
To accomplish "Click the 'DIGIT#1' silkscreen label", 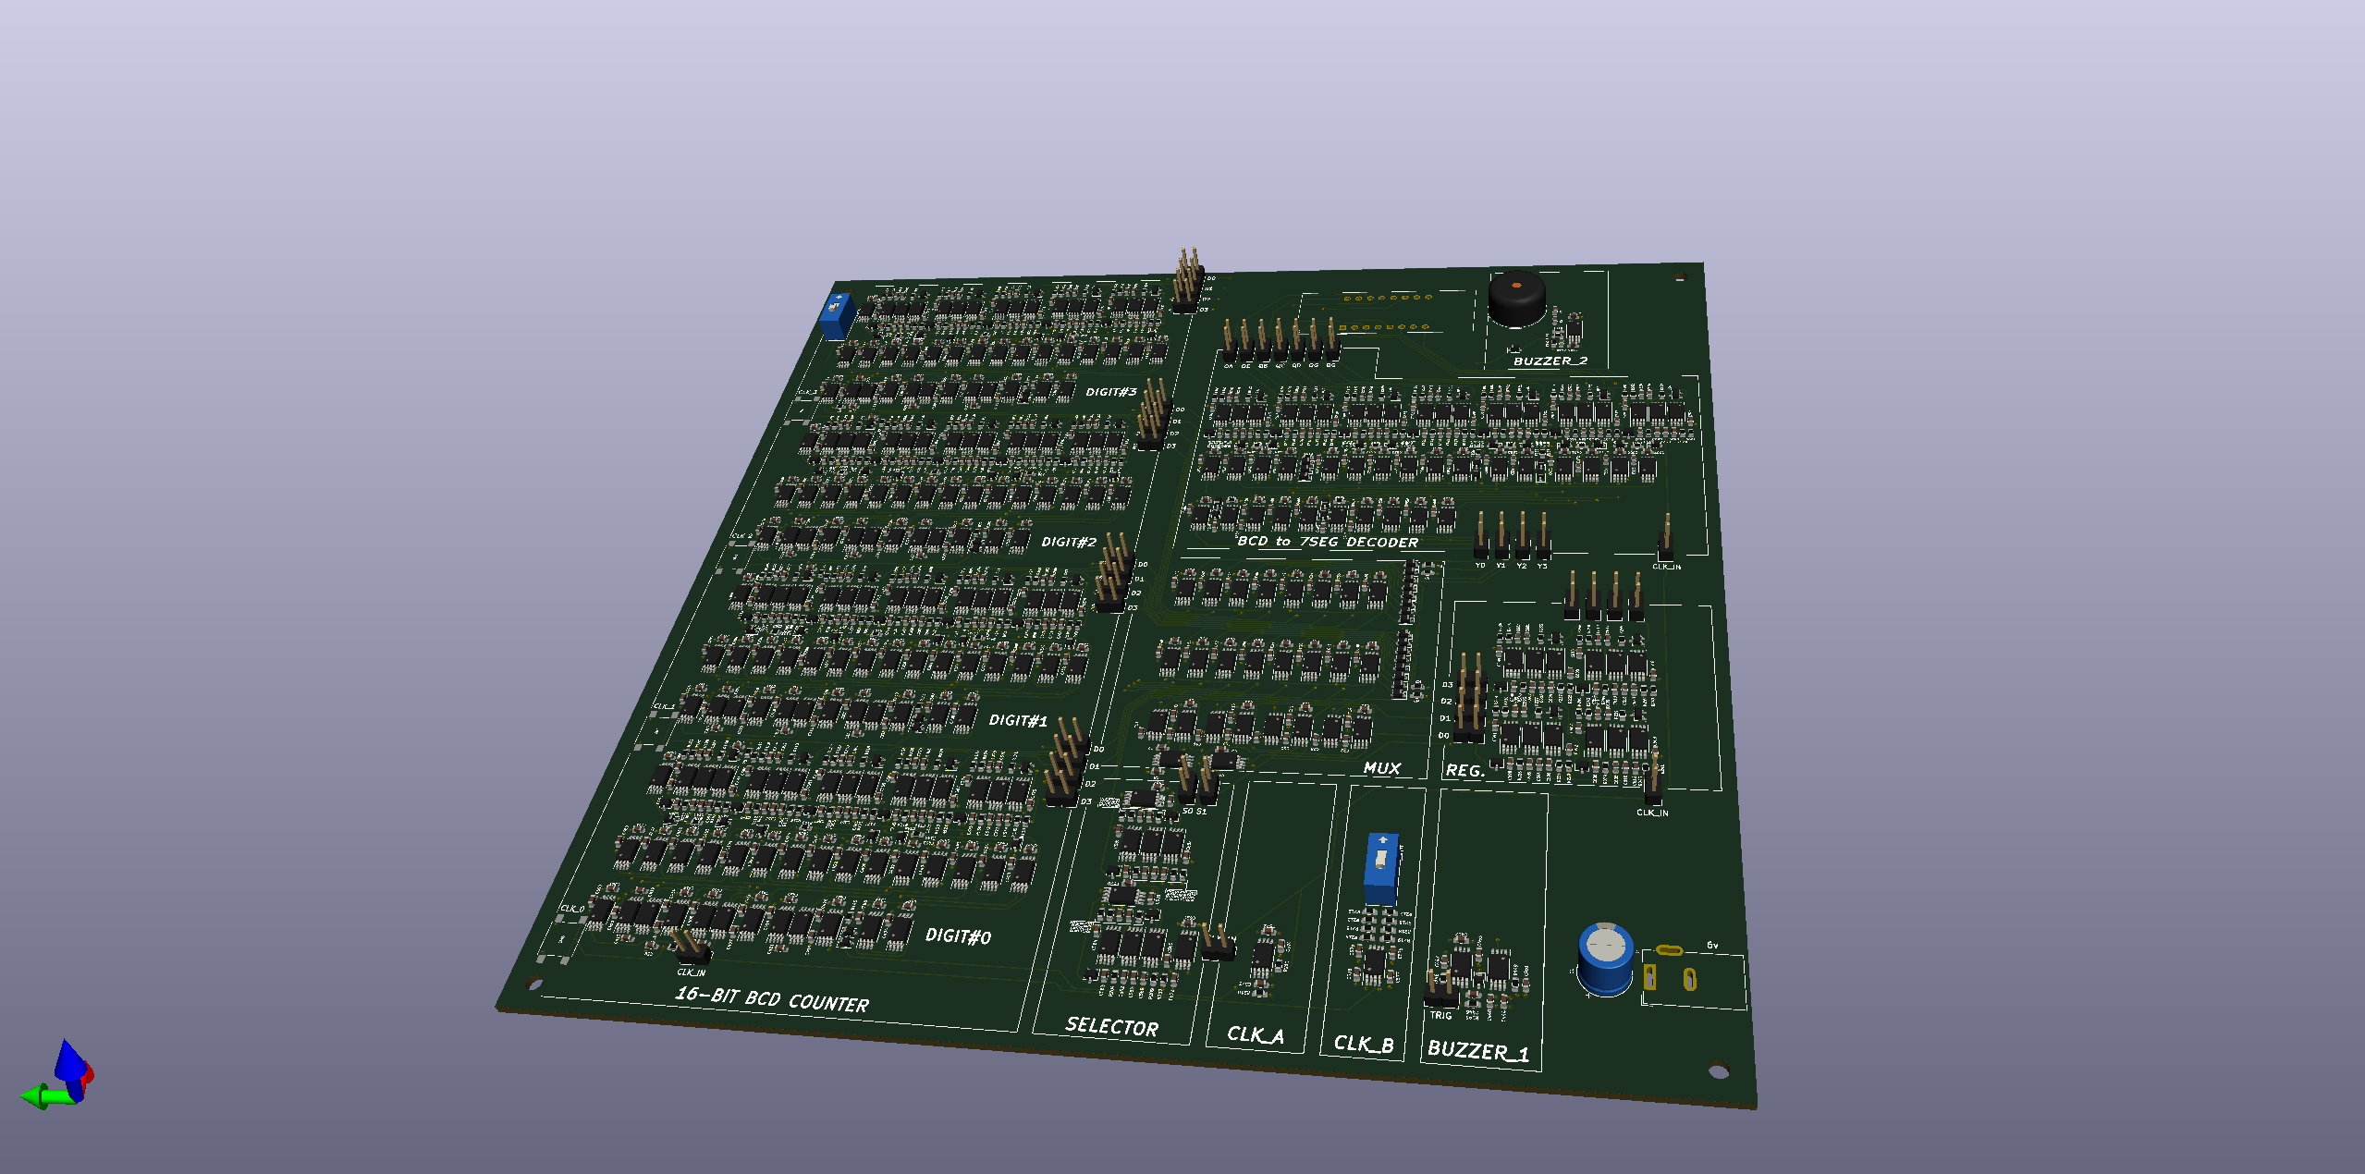I will [x=1018, y=720].
